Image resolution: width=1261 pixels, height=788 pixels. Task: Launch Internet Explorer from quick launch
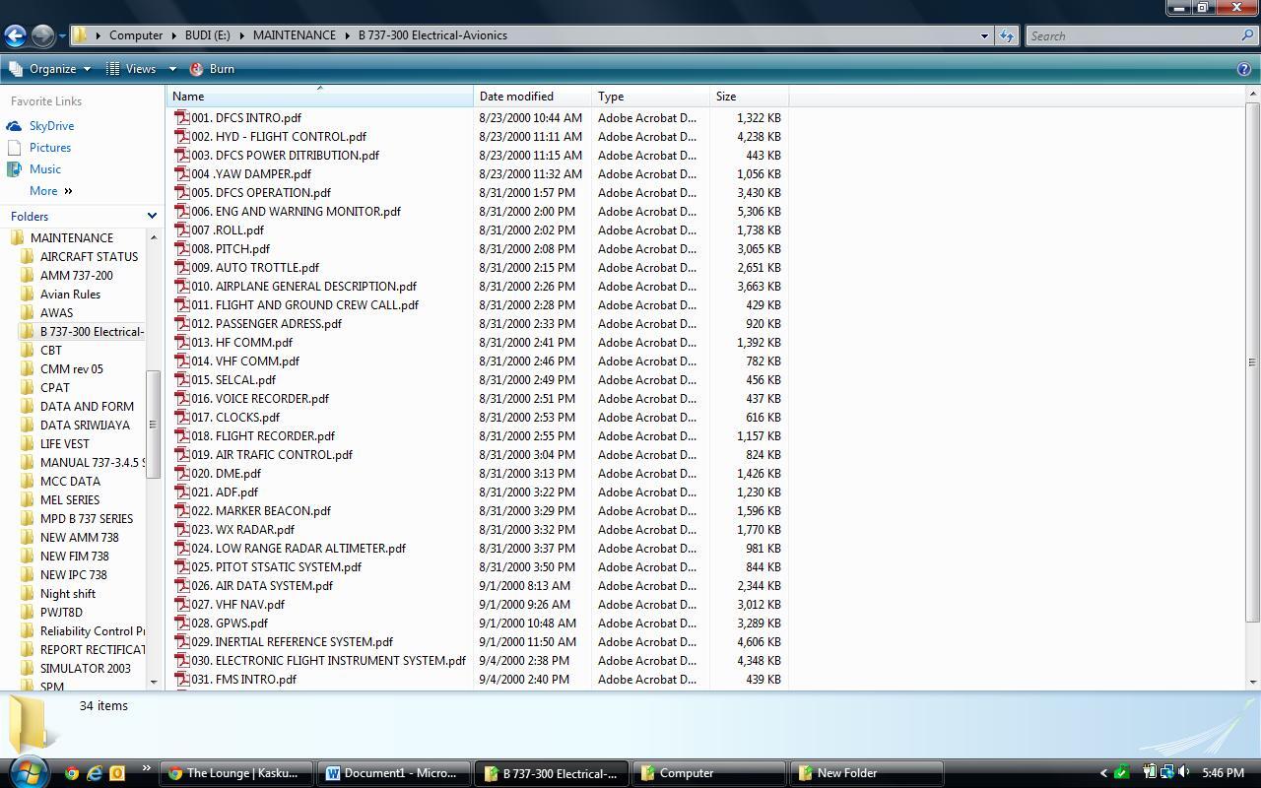coord(95,773)
